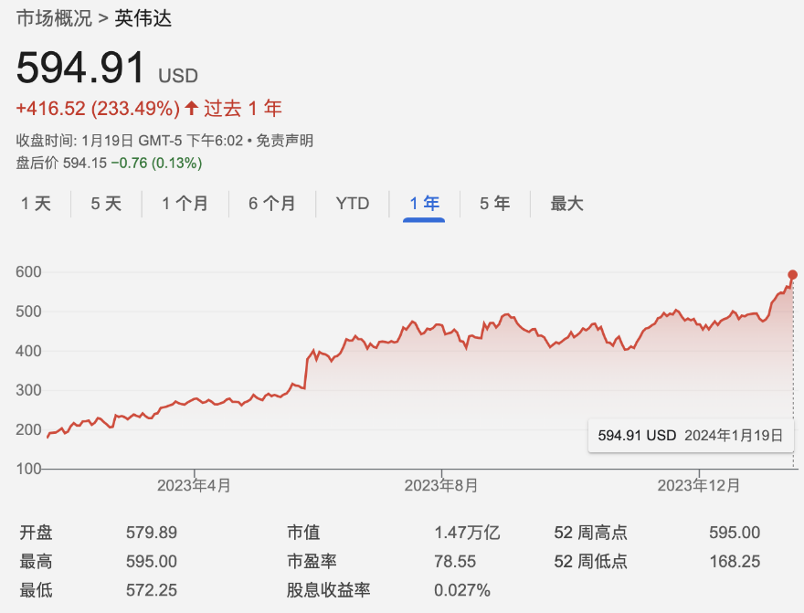
Task: Open the 免责声明 disclaimer link
Action: coord(284,141)
